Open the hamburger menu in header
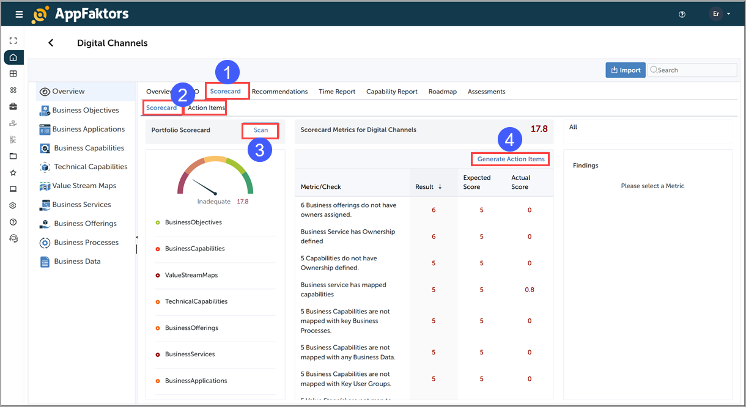Viewport: 746px width, 407px height. (x=19, y=14)
